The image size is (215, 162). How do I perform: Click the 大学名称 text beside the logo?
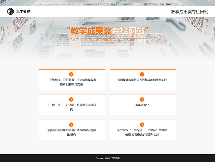point(23,11)
